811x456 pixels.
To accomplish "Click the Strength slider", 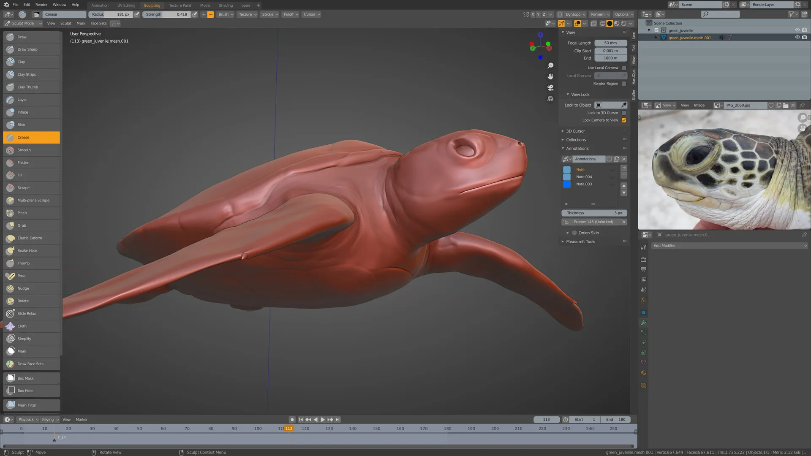I will pos(166,14).
